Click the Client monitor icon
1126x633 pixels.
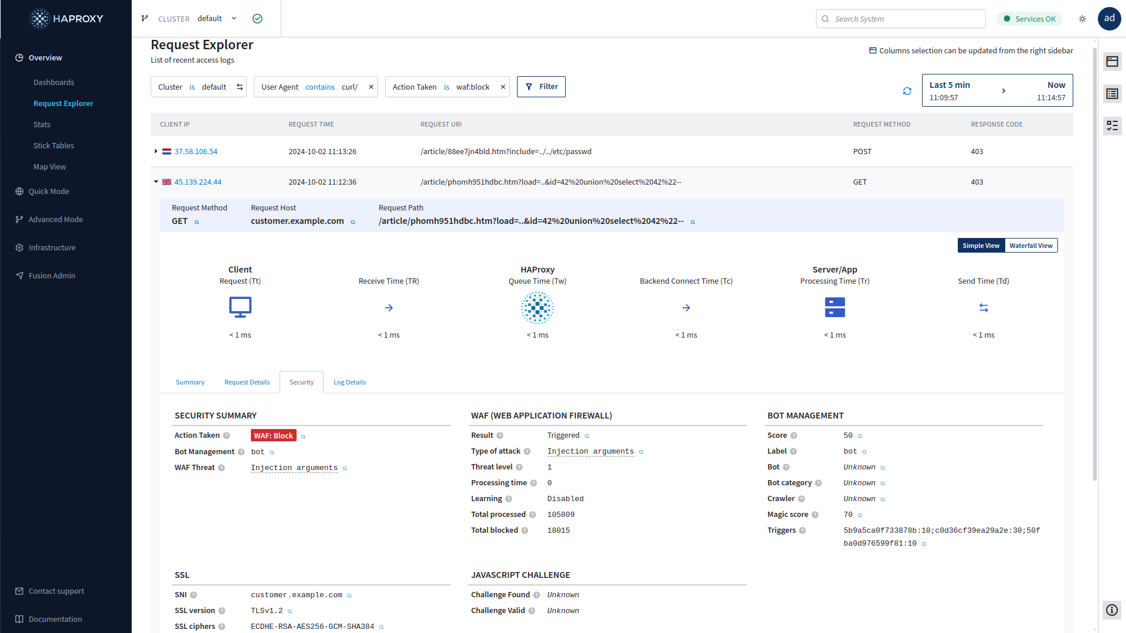[240, 308]
